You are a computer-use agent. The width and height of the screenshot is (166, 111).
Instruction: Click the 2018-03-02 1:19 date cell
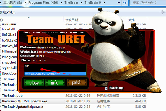[78, 101]
